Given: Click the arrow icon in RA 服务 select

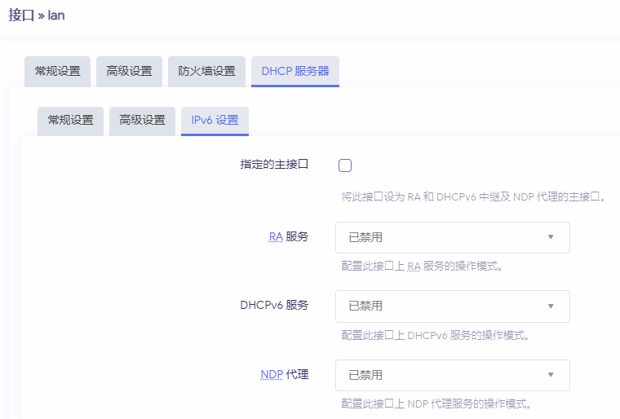Looking at the screenshot, I should click(551, 237).
